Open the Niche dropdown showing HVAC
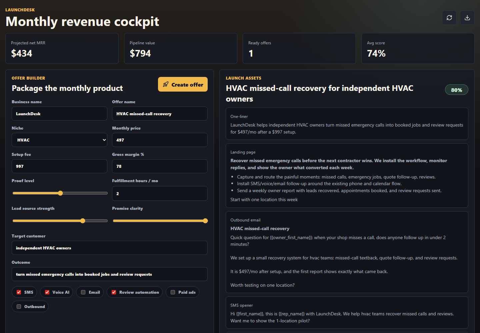The height and width of the screenshot is (333, 480). point(60,140)
